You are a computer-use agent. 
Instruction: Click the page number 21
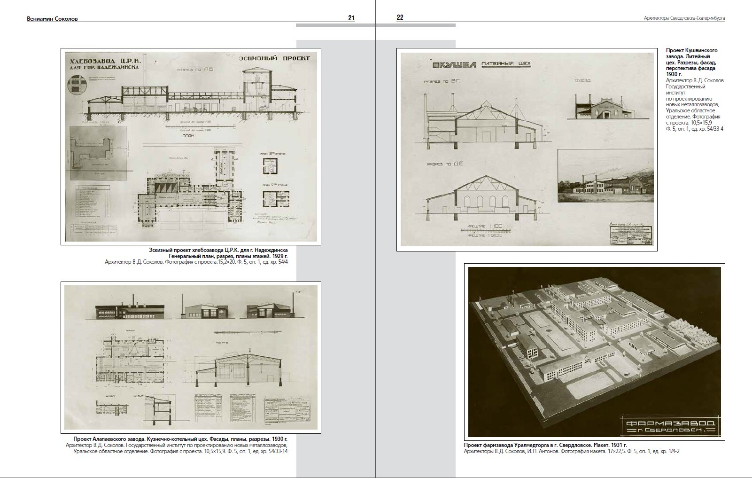(x=351, y=18)
